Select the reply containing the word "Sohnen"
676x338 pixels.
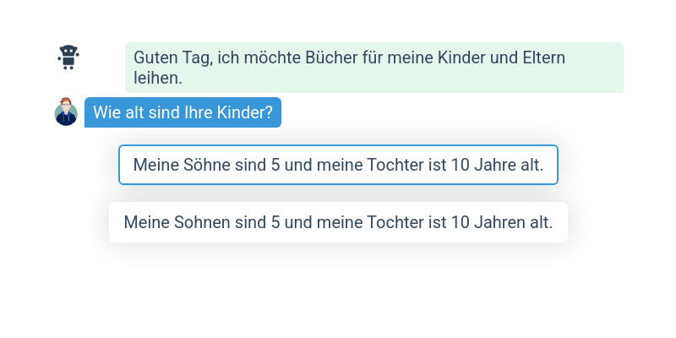tap(338, 222)
